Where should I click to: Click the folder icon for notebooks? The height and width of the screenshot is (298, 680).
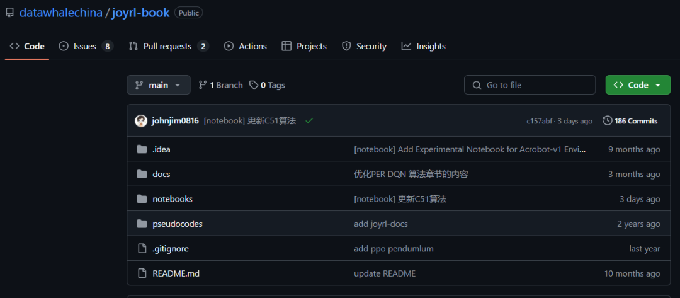point(142,199)
